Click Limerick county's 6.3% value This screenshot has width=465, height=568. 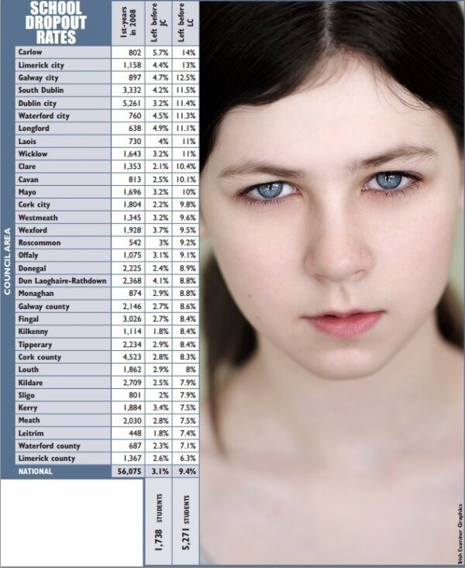[x=187, y=459]
